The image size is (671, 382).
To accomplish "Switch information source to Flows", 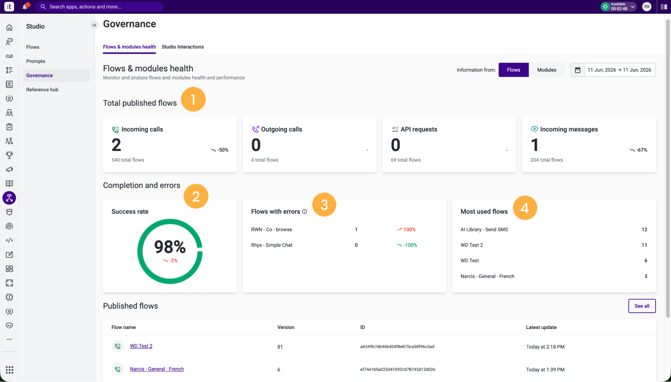I will [514, 70].
